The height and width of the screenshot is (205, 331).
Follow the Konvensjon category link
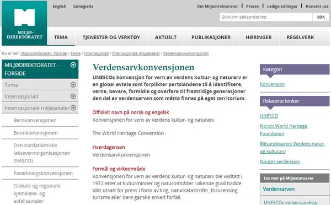pyautogui.click(x=272, y=84)
